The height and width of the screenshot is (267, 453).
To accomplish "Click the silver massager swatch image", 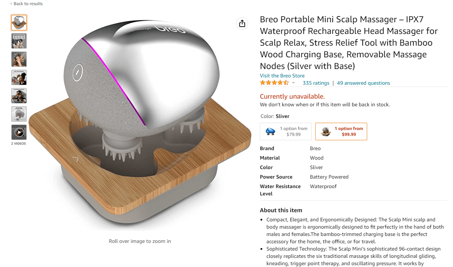I will click(326, 131).
